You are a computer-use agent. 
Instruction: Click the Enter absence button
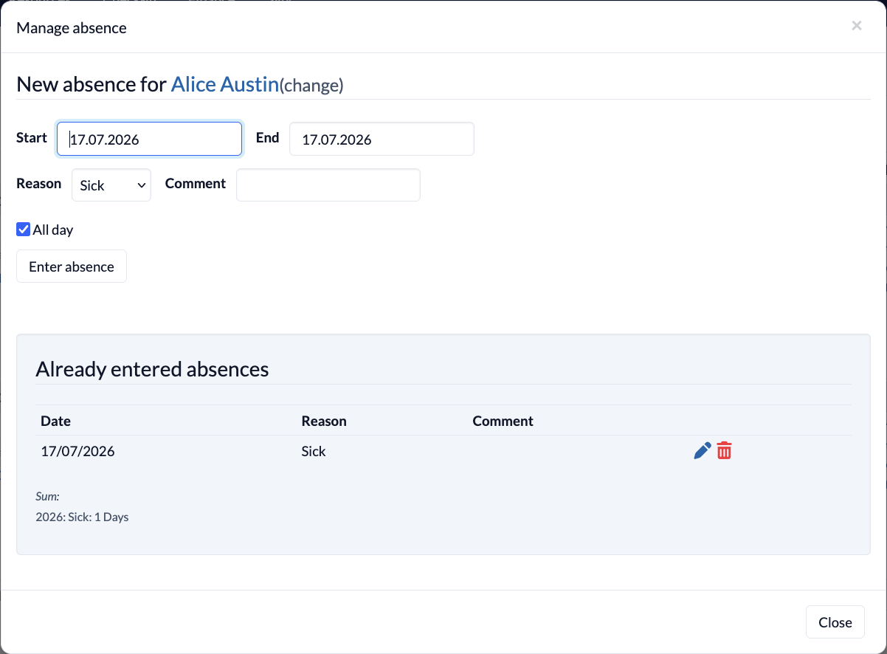tap(72, 266)
